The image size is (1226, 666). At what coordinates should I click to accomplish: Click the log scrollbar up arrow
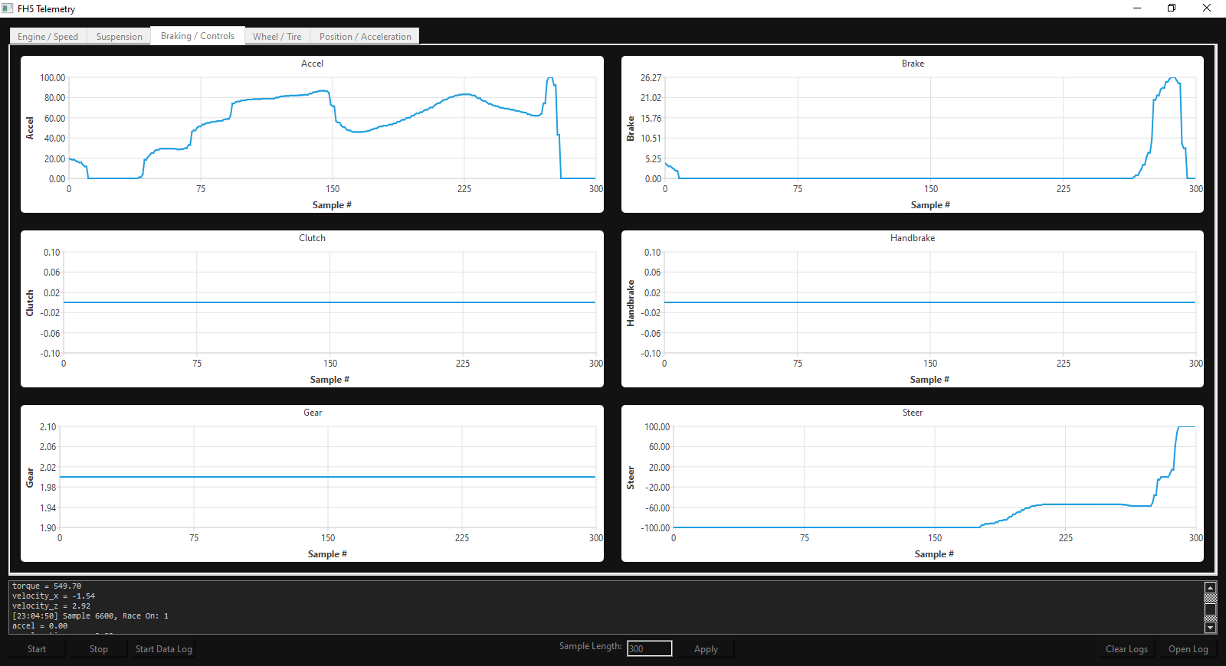[1211, 587]
